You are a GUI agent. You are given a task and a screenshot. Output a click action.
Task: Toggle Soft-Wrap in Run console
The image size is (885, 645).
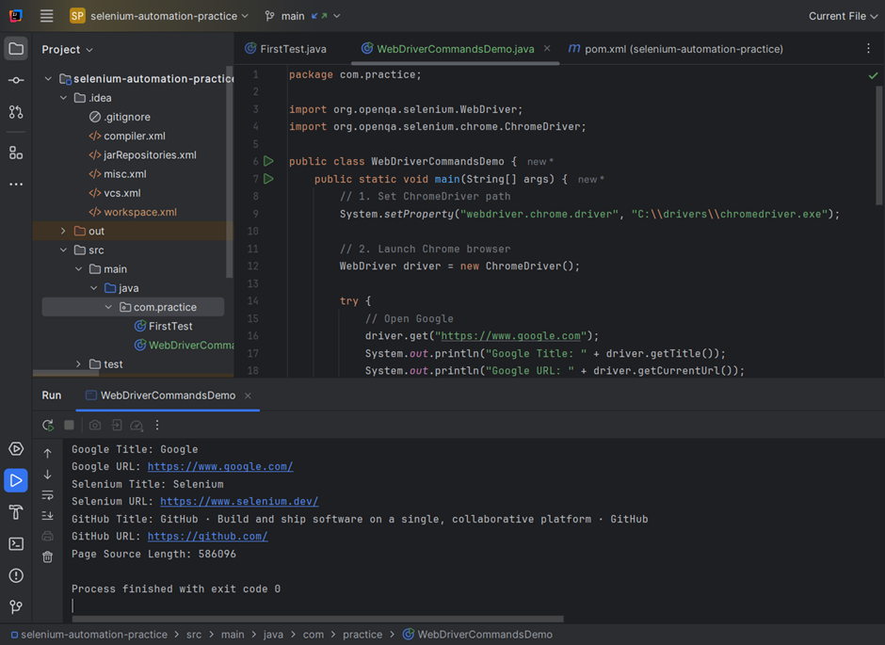[x=47, y=495]
